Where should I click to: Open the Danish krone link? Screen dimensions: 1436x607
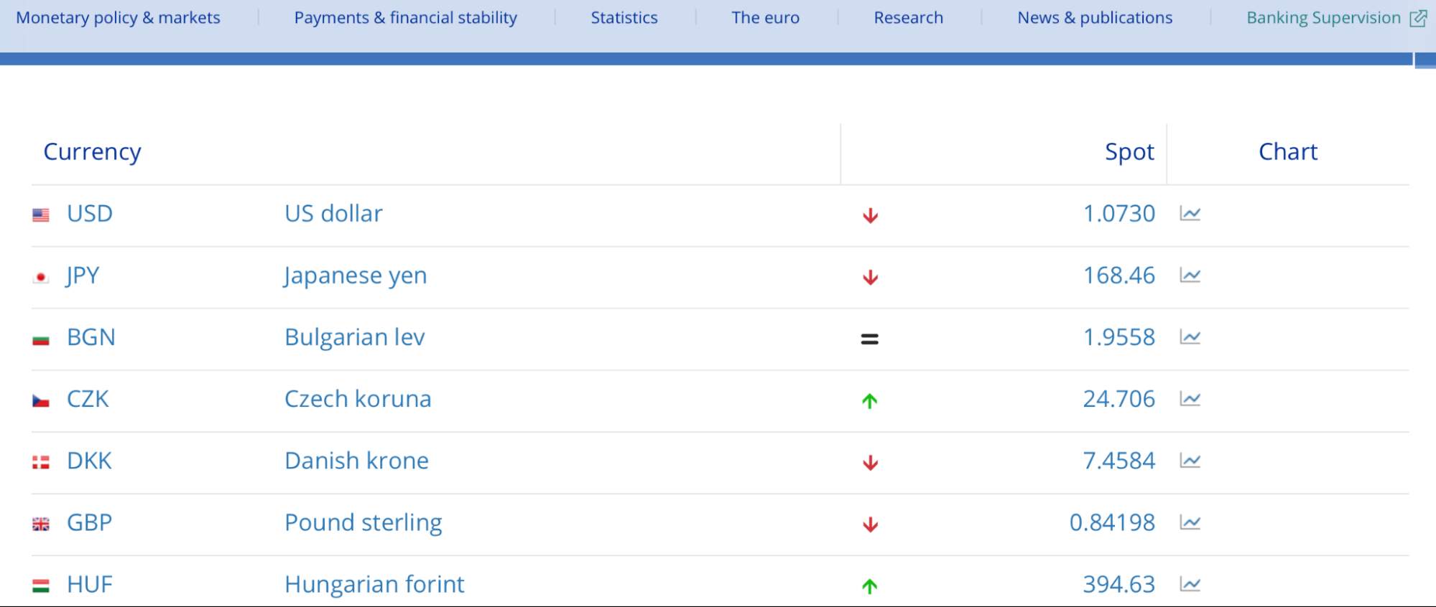click(x=356, y=461)
